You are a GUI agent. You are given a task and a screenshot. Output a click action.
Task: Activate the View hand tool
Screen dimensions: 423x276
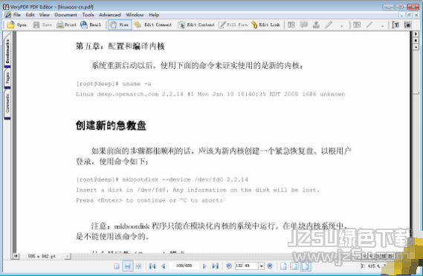pyautogui.click(x=120, y=24)
